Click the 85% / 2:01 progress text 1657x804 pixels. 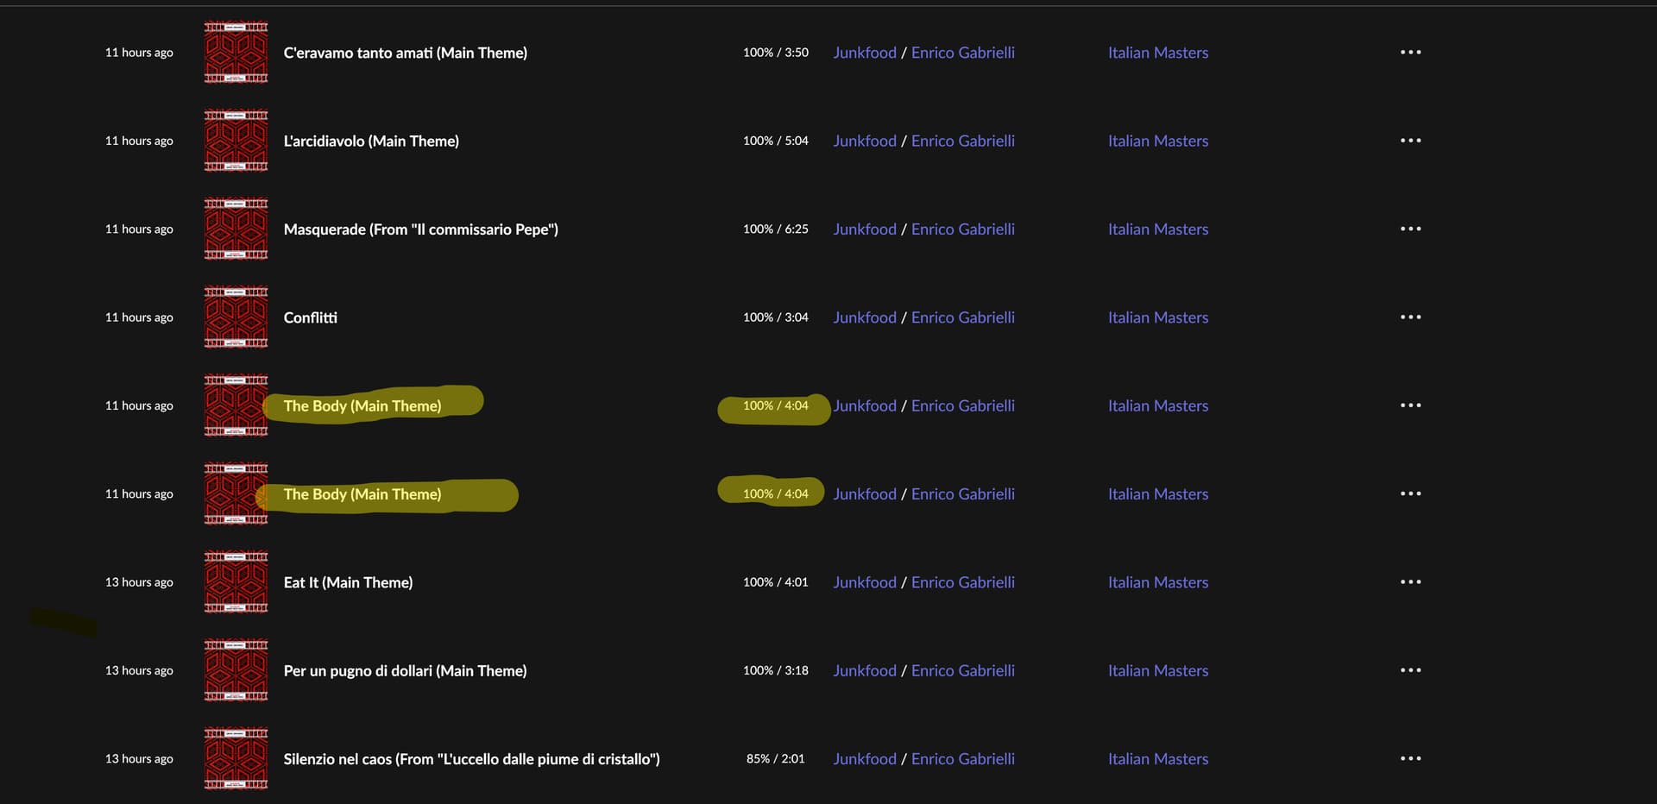tap(776, 759)
